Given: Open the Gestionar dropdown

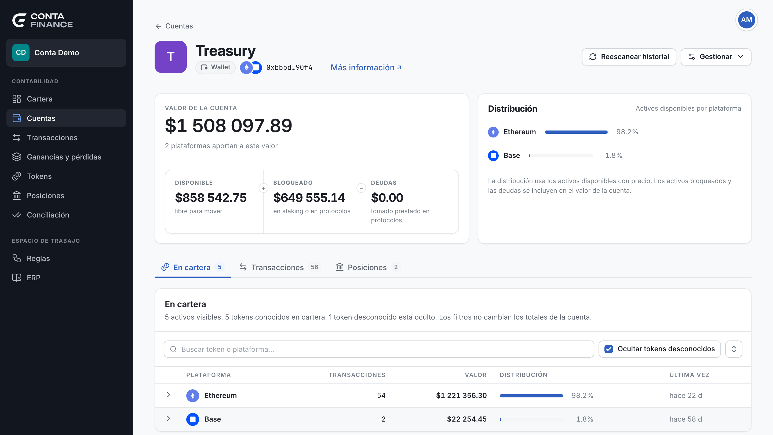Looking at the screenshot, I should click(716, 57).
